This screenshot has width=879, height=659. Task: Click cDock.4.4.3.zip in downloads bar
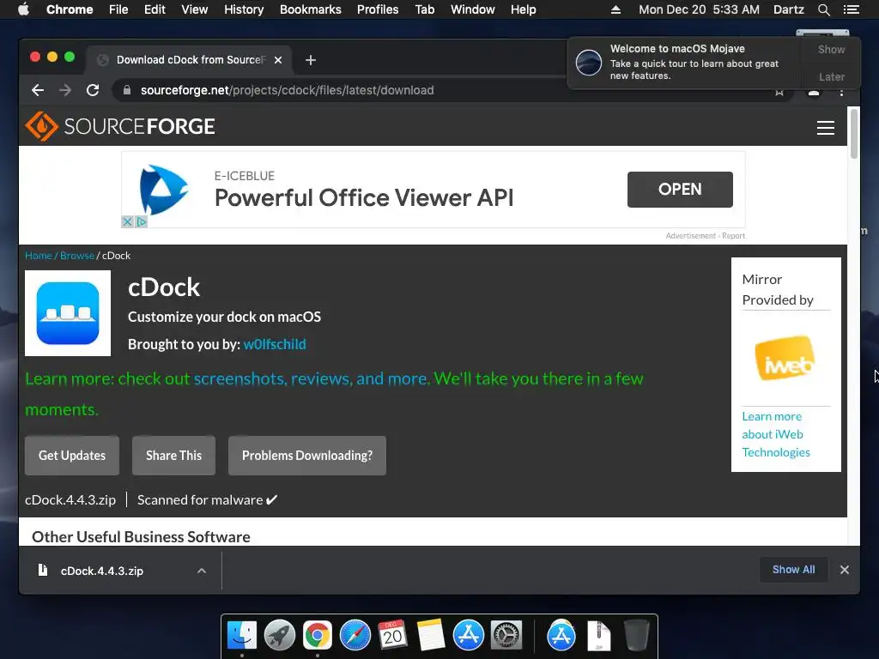102,571
